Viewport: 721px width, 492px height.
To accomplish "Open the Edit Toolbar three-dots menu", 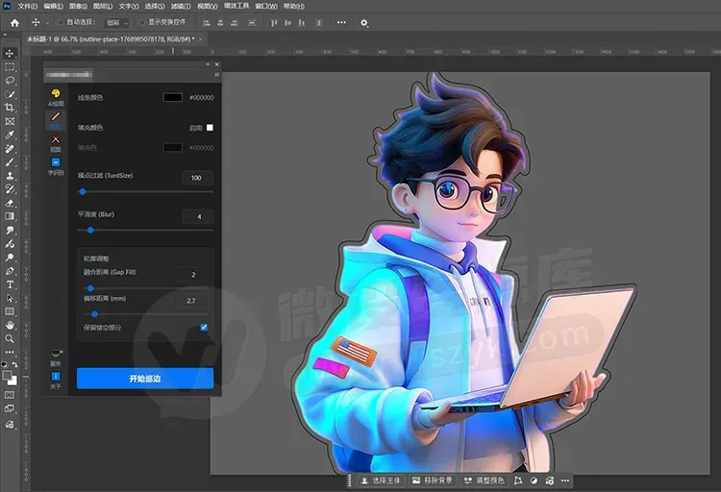I will pos(10,353).
